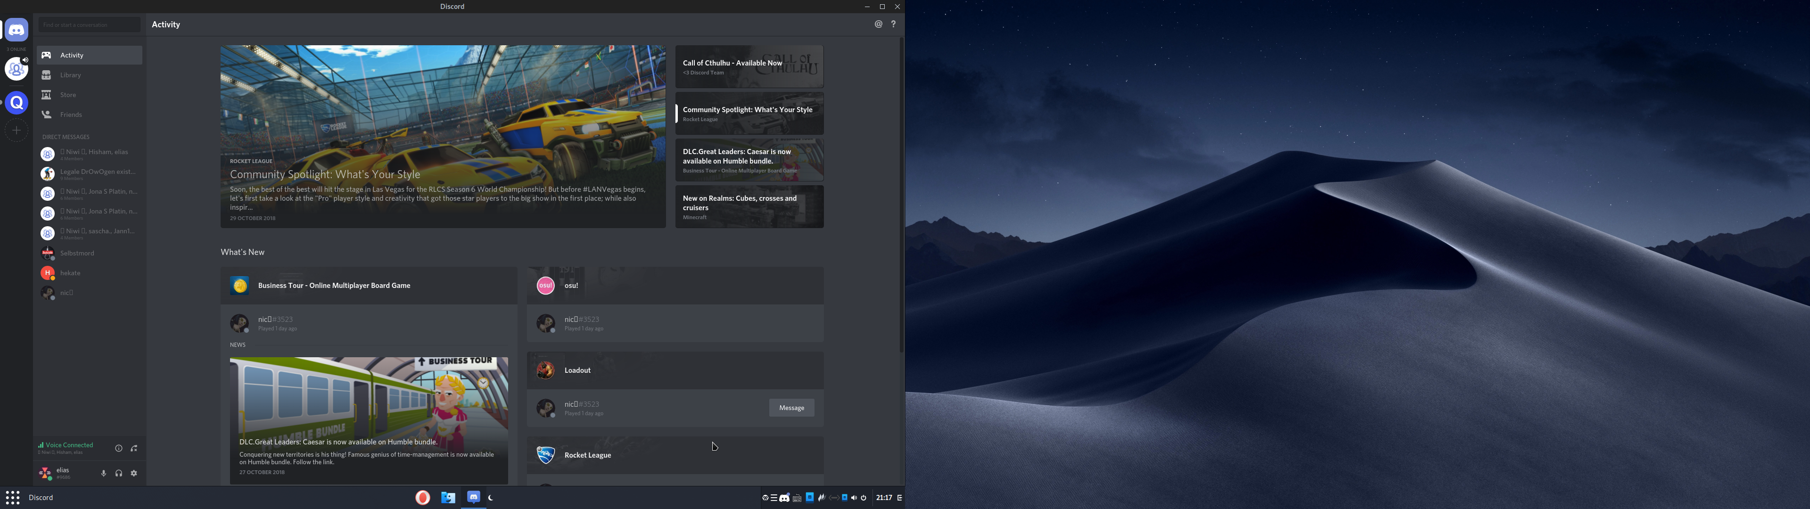This screenshot has width=1810, height=509.
Task: Open the Rocket League featured banner image
Action: point(443,136)
